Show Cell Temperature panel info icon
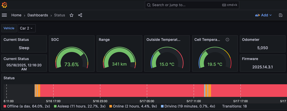 [x=227, y=40]
